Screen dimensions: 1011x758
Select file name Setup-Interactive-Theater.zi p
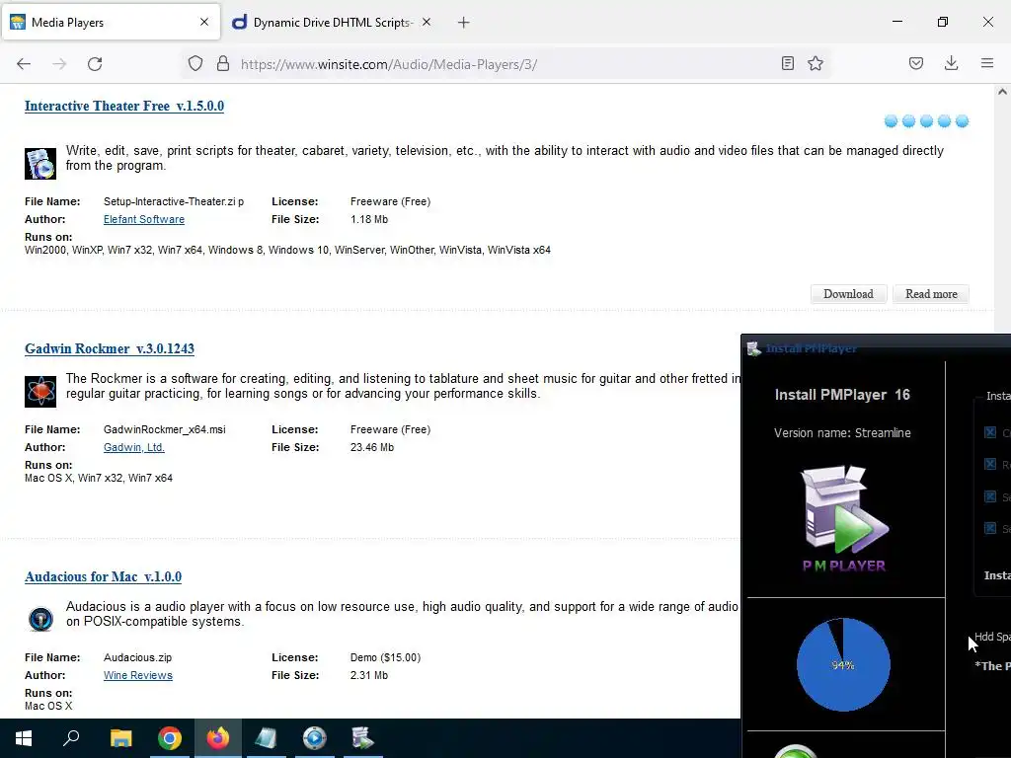(174, 201)
